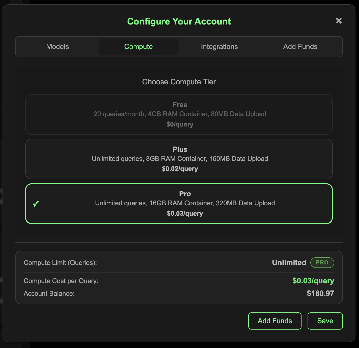Switch to the Models tab
The image size is (359, 348).
tap(57, 46)
